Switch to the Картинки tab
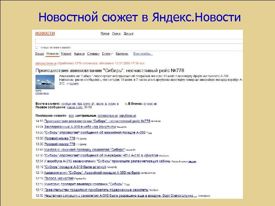275x206 pixels. click(122, 54)
